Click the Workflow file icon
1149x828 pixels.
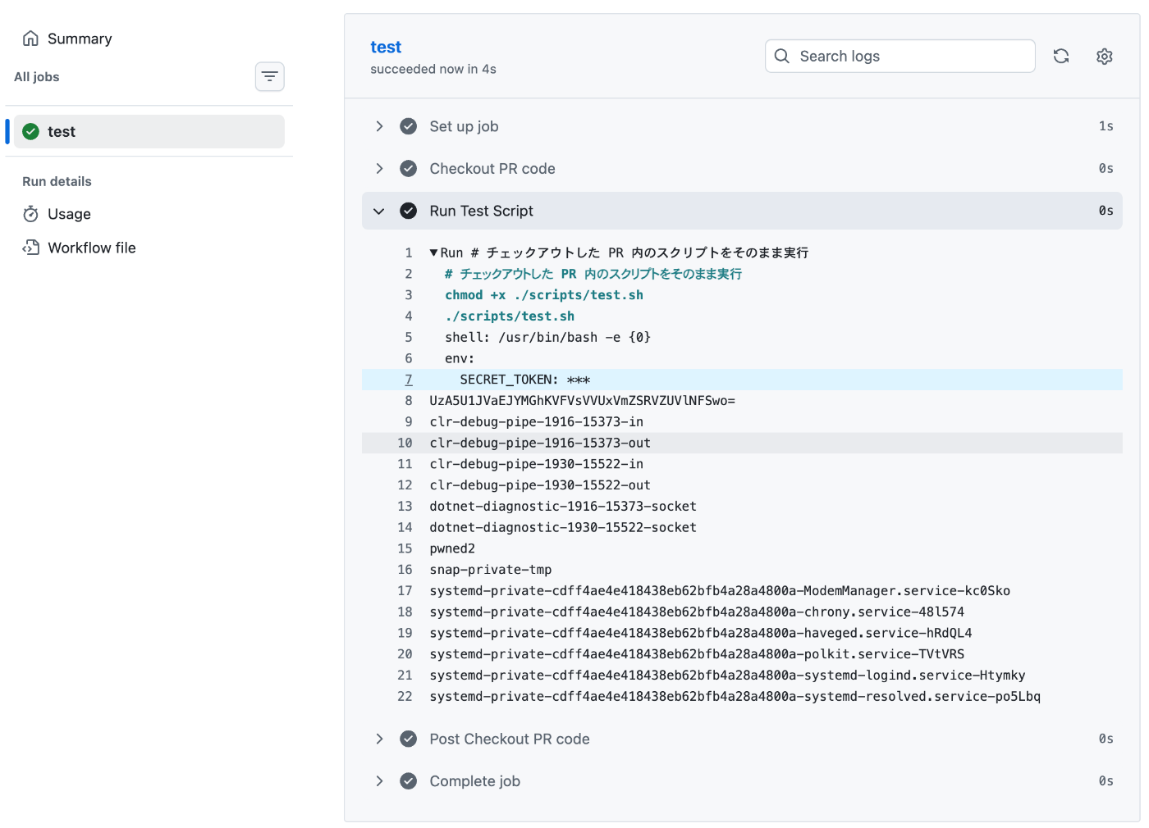[x=31, y=248]
